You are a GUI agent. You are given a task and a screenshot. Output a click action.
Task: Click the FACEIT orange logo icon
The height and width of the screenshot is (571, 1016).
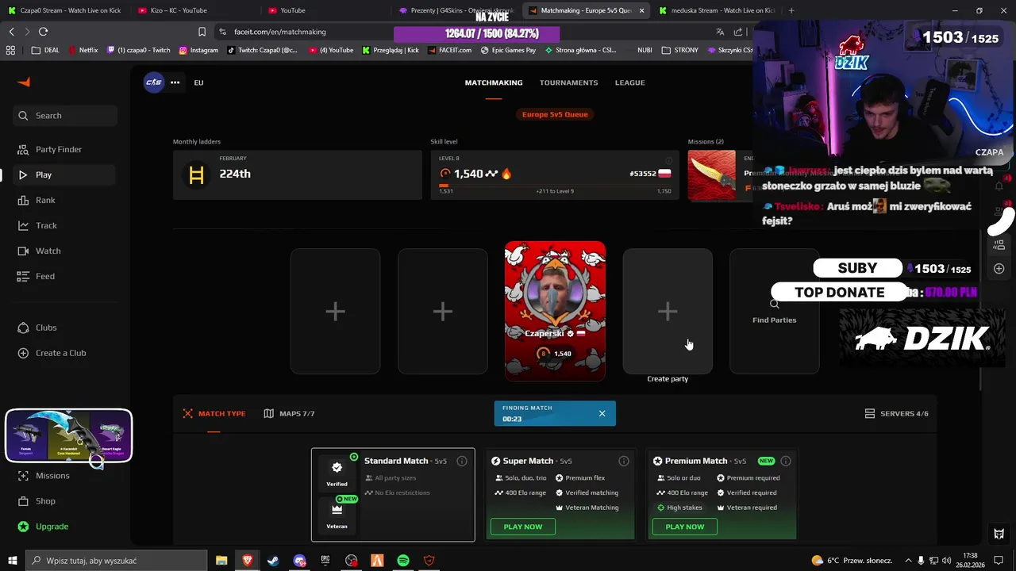pos(24,82)
